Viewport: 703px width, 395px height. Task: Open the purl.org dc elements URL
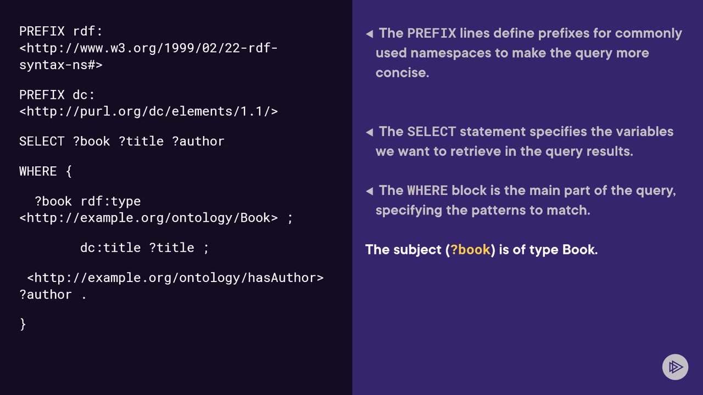148,111
